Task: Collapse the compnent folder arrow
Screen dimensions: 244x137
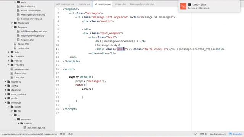Action: click(x=15, y=119)
